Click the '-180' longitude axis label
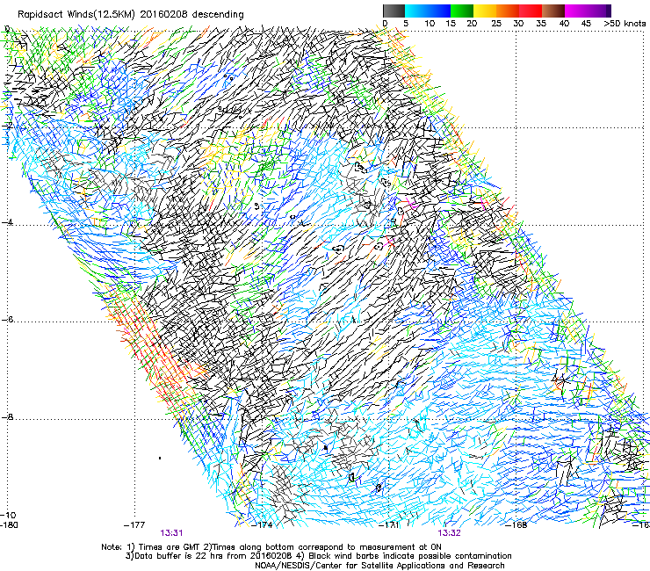Image resolution: width=650 pixels, height=571 pixels. point(9,524)
